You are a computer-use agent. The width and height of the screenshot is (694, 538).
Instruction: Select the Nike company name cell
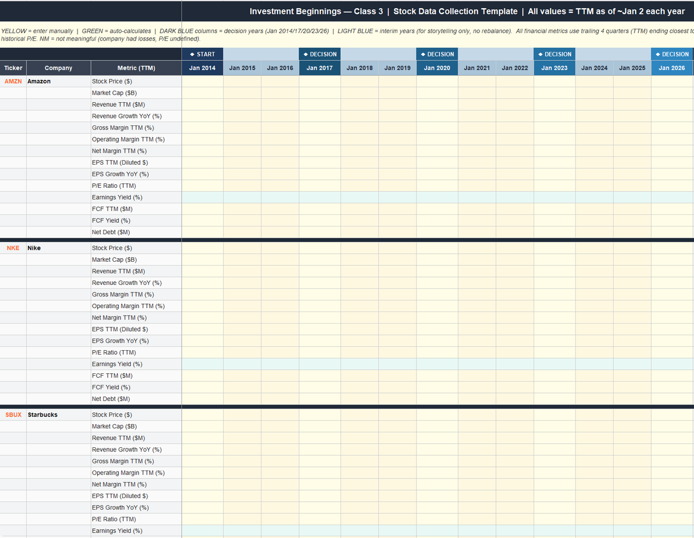point(58,248)
